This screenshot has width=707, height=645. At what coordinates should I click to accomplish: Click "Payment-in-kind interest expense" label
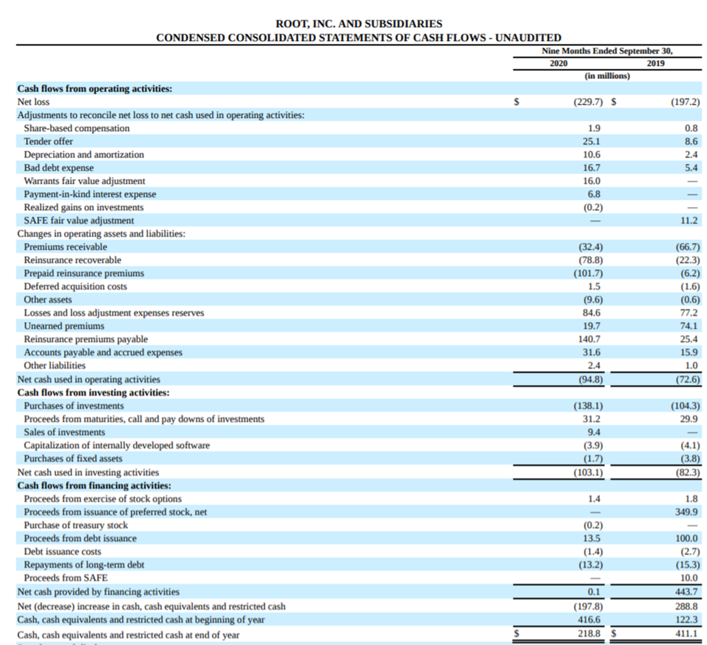(x=90, y=194)
